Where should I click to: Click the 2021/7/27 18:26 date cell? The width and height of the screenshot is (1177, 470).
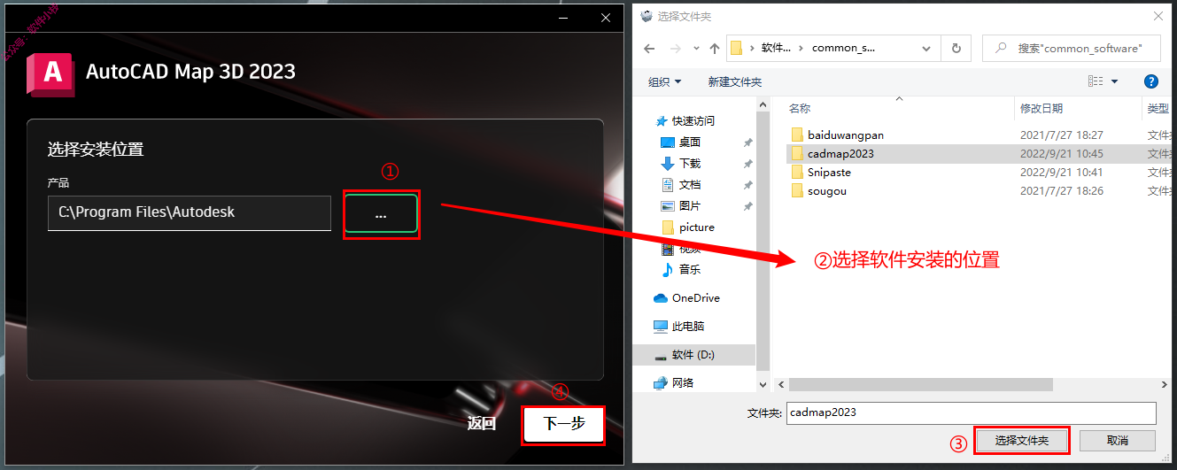pos(1061,190)
